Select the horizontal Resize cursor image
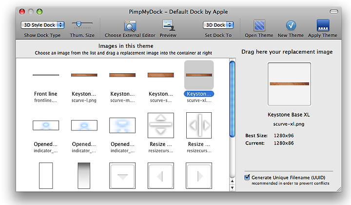Screen dimensions: 351x205 coord(199,125)
